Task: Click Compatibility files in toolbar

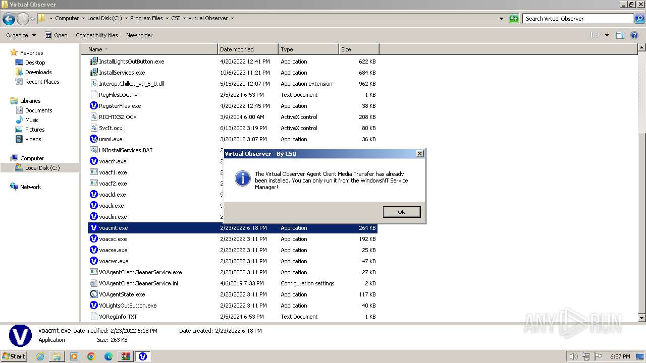Action: click(x=97, y=35)
